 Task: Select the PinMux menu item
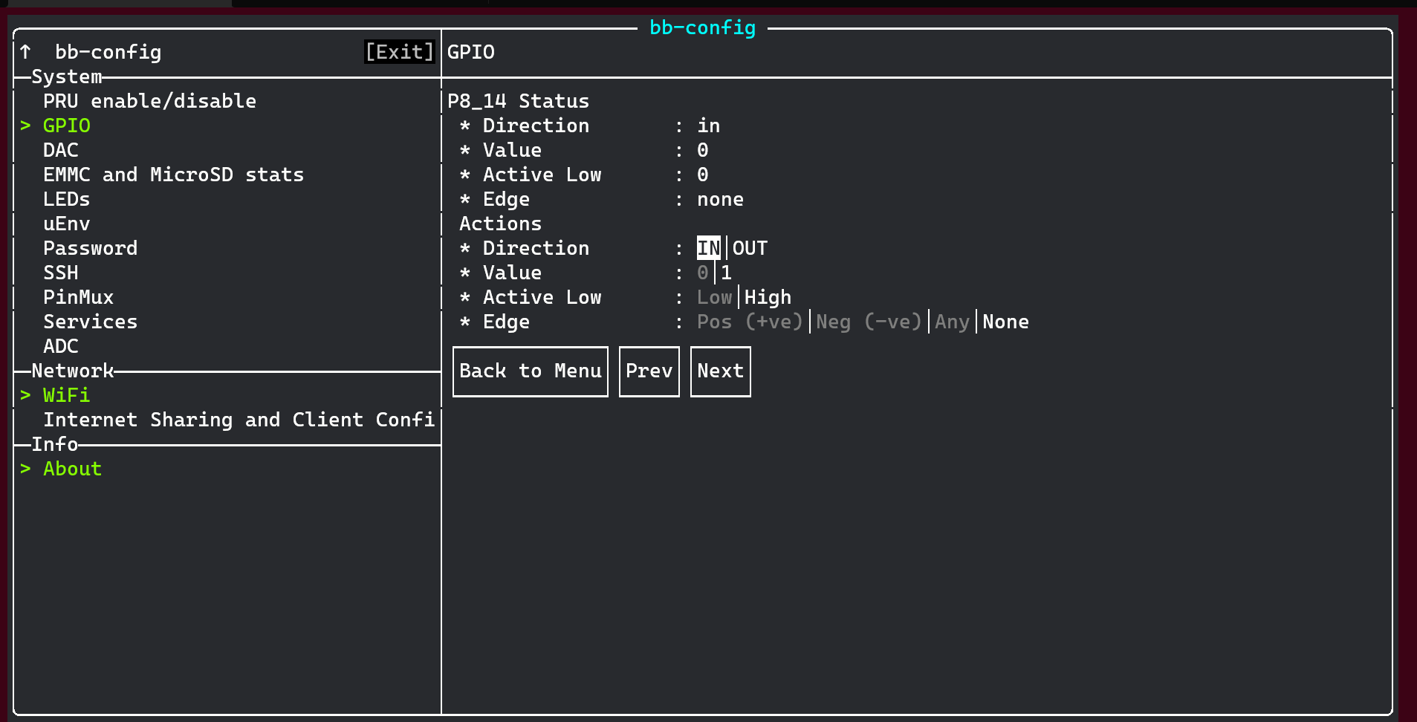pos(78,297)
